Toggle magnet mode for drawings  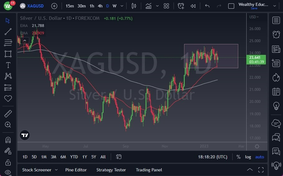coord(8,140)
